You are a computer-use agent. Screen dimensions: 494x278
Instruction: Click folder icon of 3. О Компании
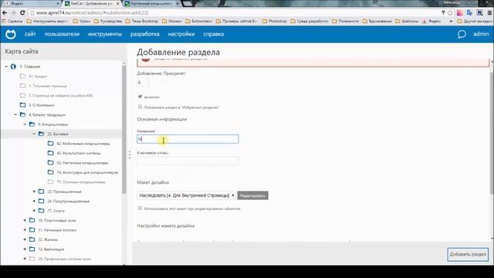tap(22, 105)
